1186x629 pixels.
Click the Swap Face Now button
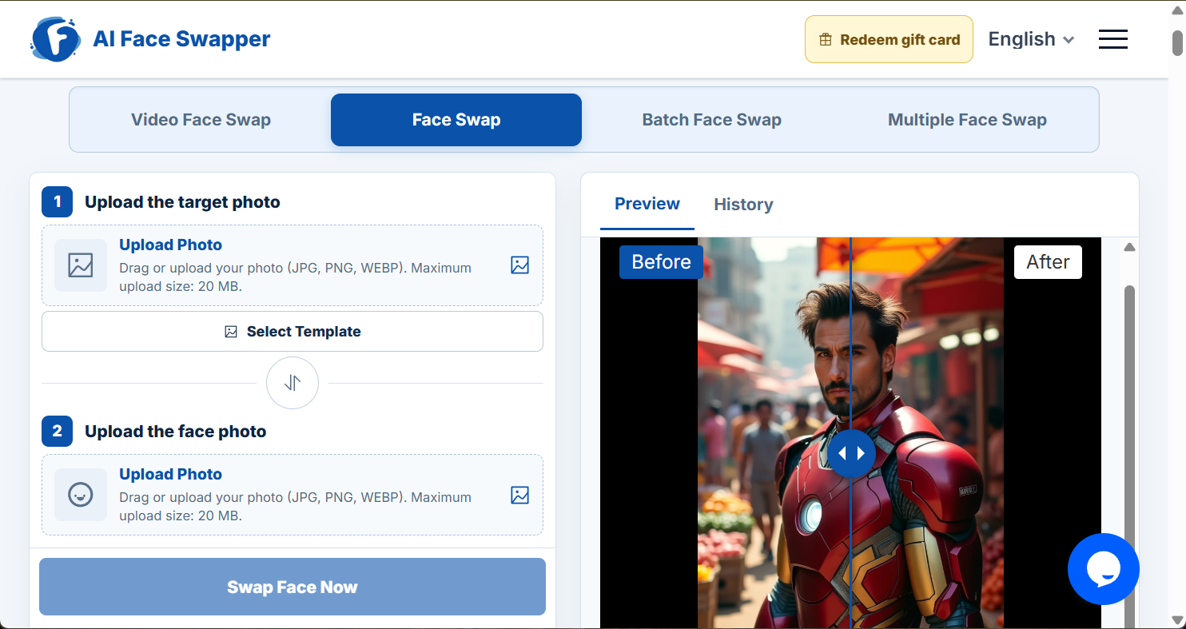pyautogui.click(x=293, y=587)
